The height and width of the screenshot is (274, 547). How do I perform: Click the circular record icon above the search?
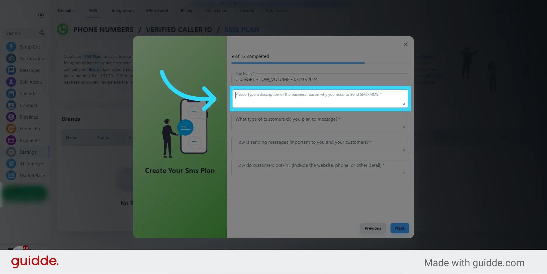[x=41, y=15]
